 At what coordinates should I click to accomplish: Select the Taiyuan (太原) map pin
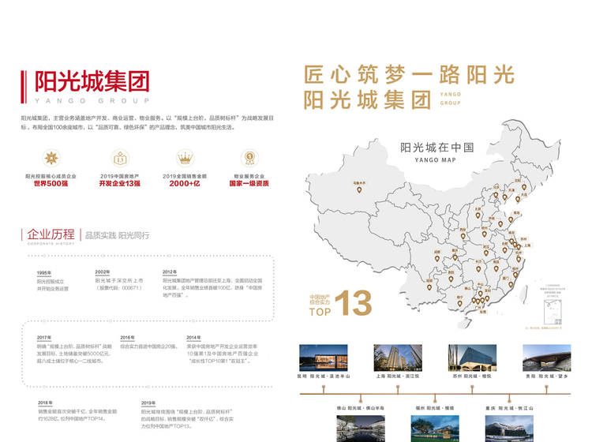coord(478,215)
